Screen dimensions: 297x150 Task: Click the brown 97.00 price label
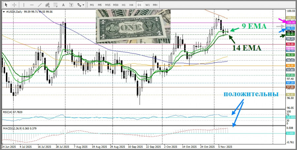click(290, 87)
